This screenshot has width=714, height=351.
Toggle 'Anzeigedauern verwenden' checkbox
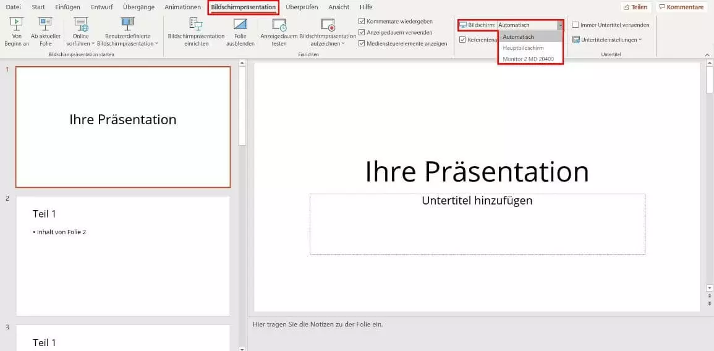(362, 32)
